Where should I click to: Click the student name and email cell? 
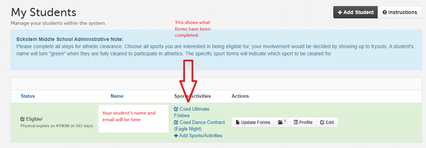pos(133,119)
